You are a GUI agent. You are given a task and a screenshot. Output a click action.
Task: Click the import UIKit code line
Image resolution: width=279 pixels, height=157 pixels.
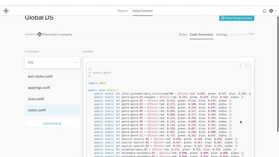(x=97, y=83)
